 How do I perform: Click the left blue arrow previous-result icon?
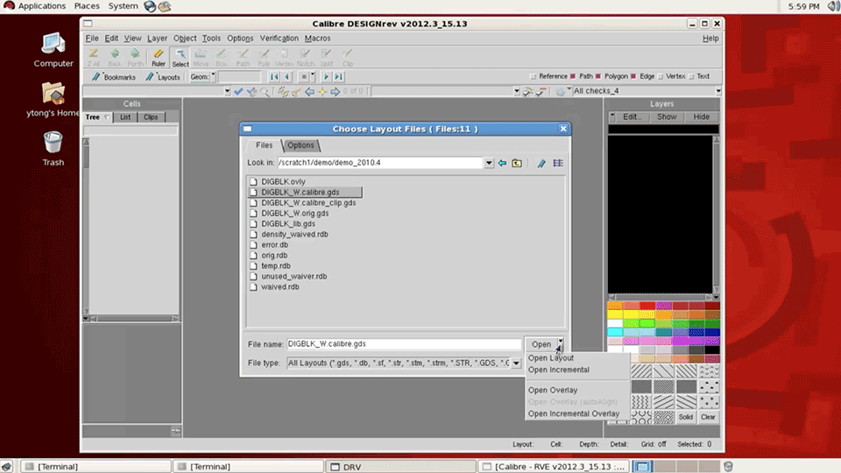309,92
